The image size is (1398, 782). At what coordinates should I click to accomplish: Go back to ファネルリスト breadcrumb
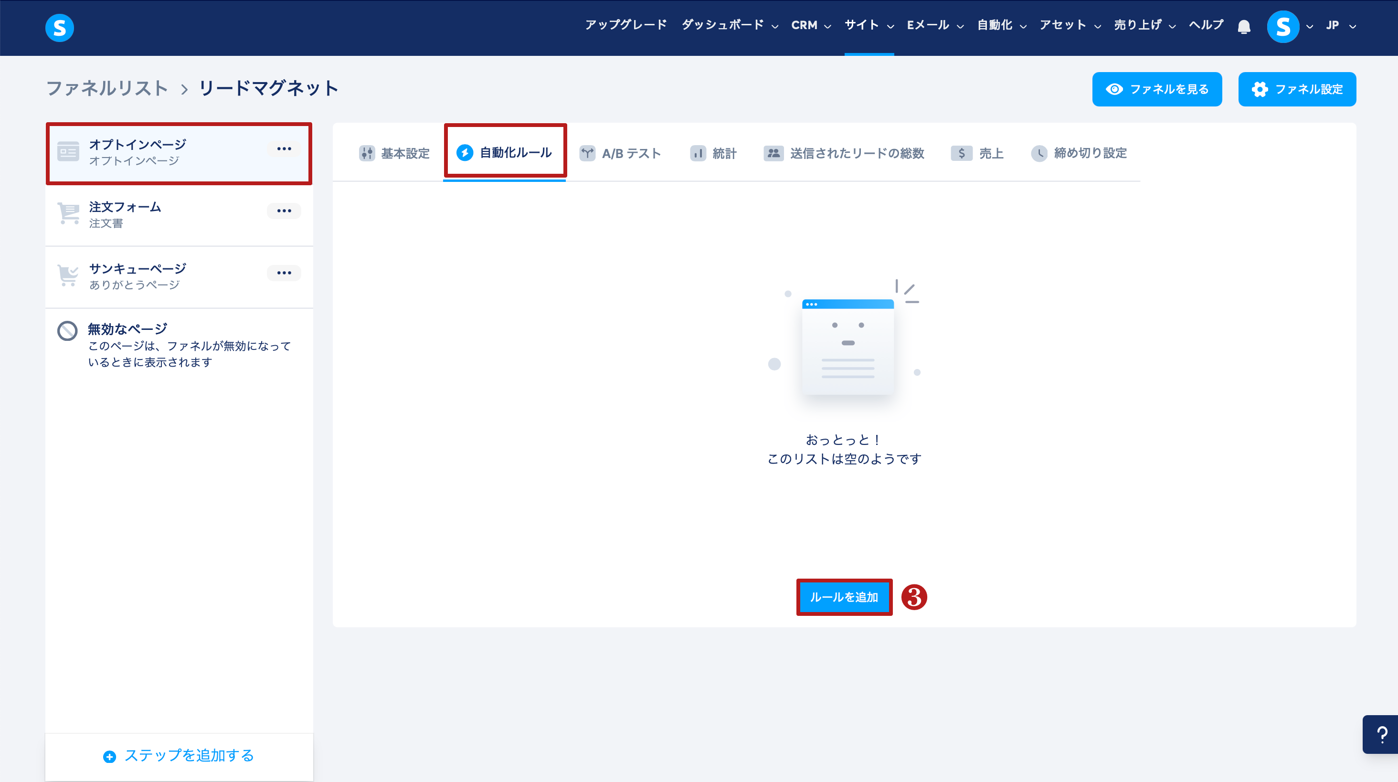tap(107, 88)
